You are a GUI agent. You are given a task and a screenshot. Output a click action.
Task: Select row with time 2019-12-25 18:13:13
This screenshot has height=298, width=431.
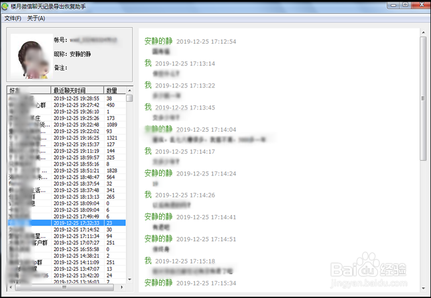[66, 197]
